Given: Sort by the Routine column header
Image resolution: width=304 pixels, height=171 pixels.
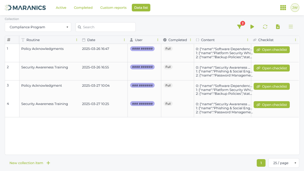Looking at the screenshot, I should pyautogui.click(x=33, y=40).
